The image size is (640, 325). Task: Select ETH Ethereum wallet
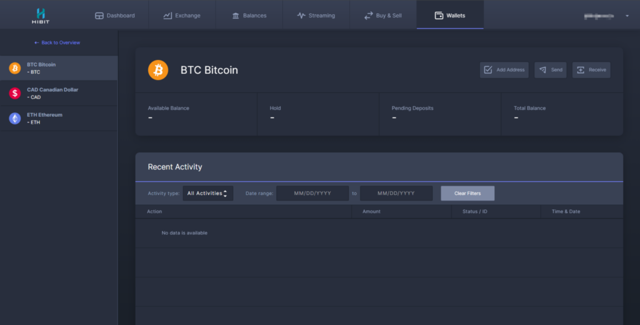pos(59,118)
